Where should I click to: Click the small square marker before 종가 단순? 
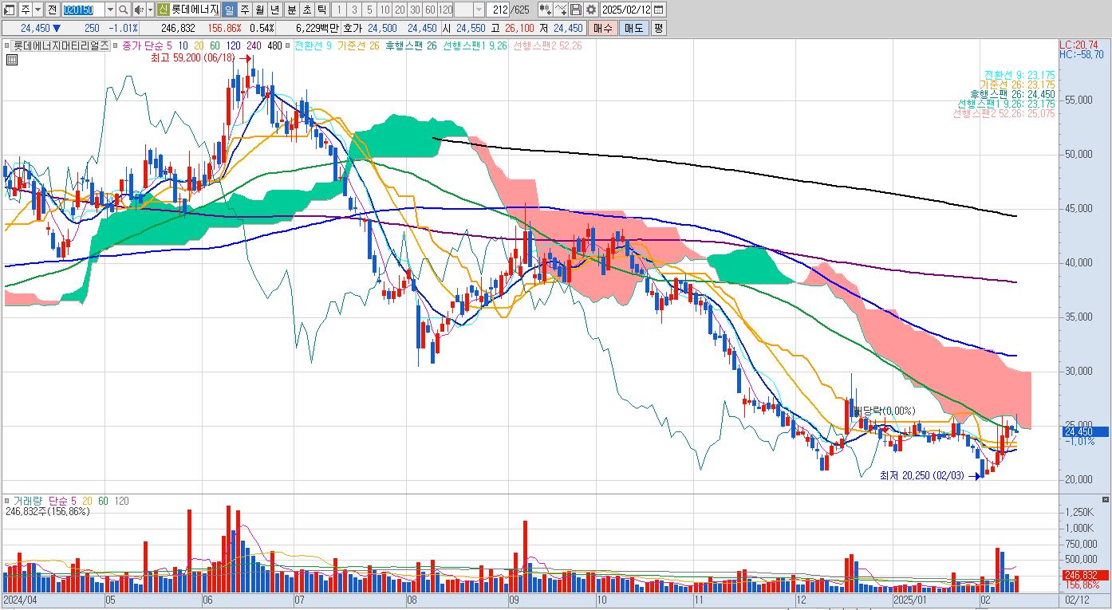115,46
